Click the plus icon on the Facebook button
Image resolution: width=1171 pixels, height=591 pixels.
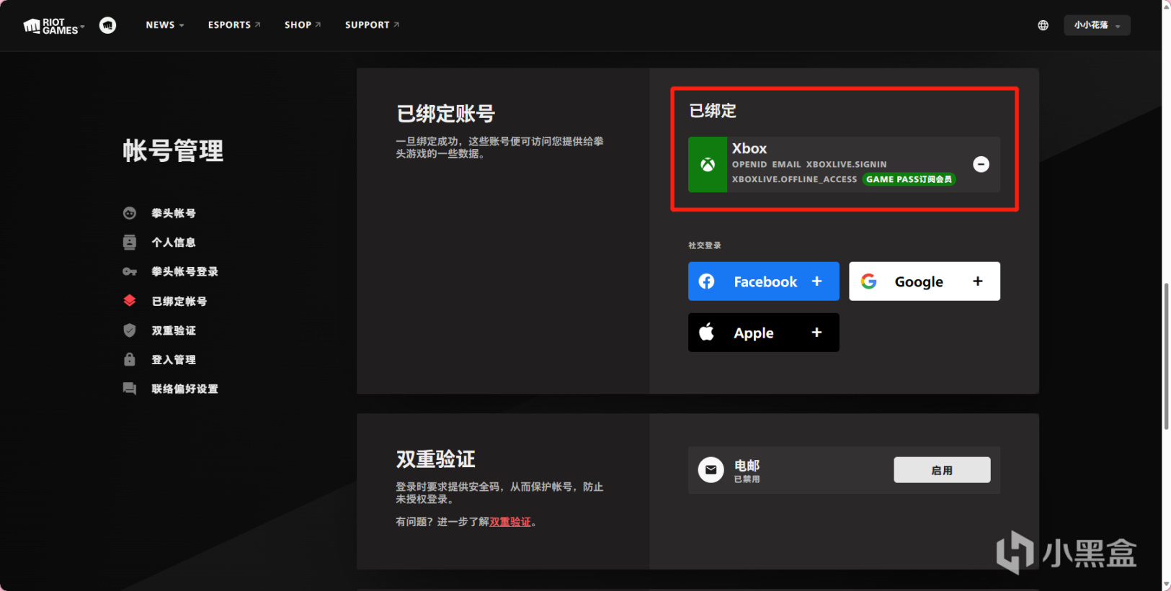816,281
